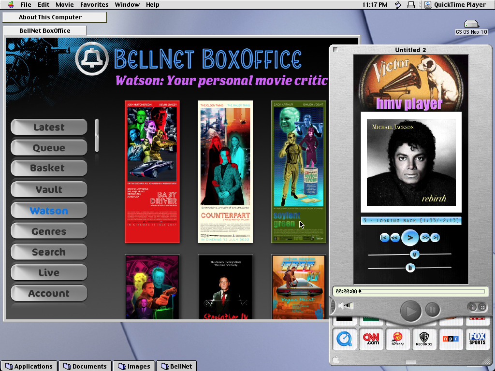495x371 pixels.
Task: Click the QuickTime volume speaker icon
Action: (x=346, y=305)
